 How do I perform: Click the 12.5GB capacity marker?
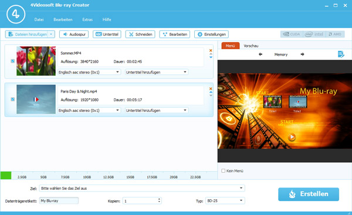coord(109,177)
